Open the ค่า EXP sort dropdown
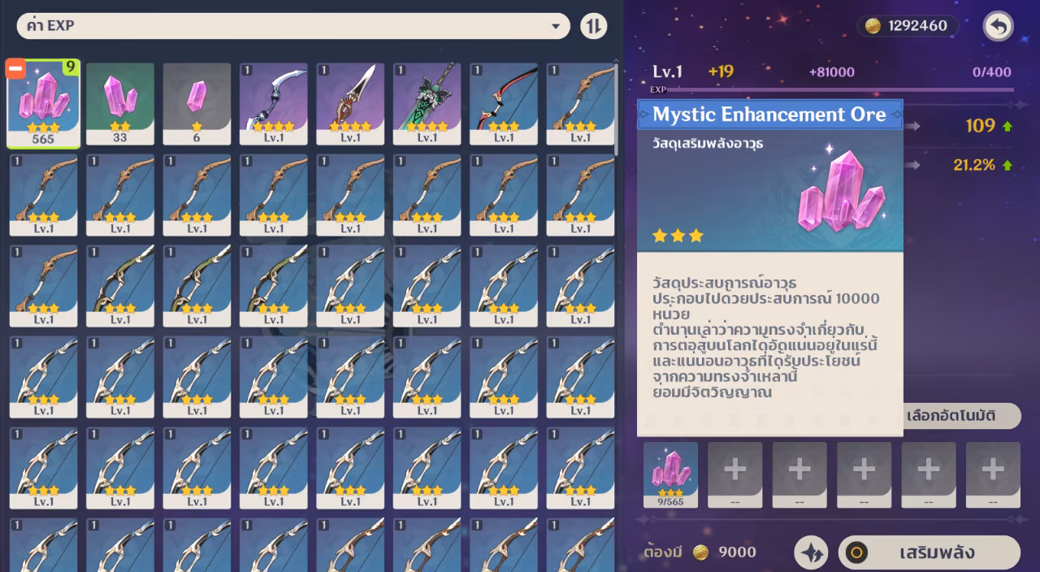The width and height of the screenshot is (1040, 572). [293, 26]
